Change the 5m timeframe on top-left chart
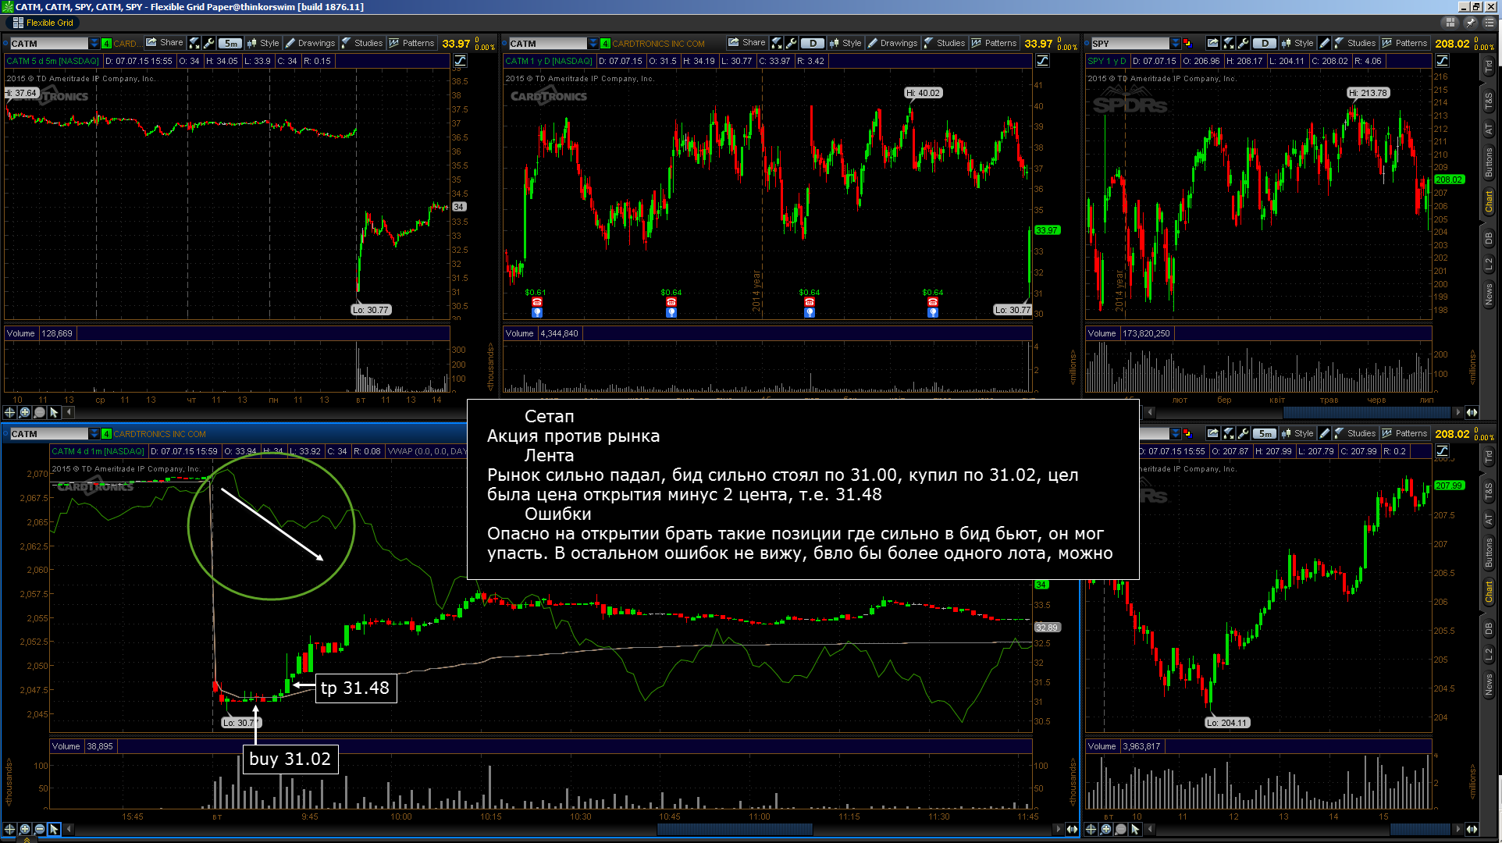This screenshot has width=1502, height=843. pyautogui.click(x=230, y=44)
